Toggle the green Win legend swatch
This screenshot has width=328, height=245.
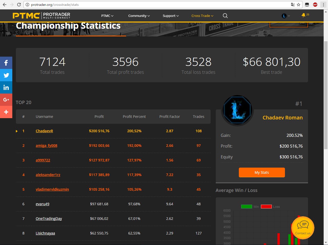(x=247, y=207)
